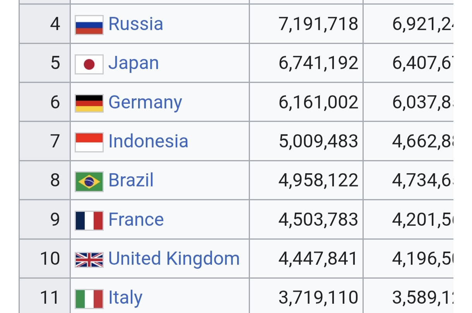
Task: Click the Indonesia flag icon
Action: [89, 142]
